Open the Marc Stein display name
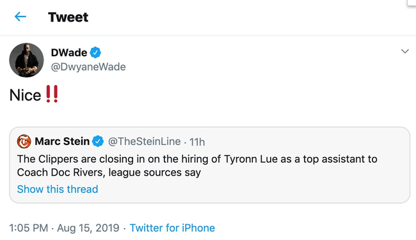Screen dimensions: 416x240 pyautogui.click(x=62, y=141)
